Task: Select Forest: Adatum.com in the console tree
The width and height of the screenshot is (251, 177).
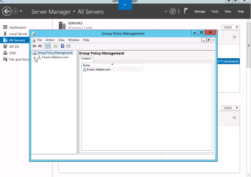Action: (55, 57)
